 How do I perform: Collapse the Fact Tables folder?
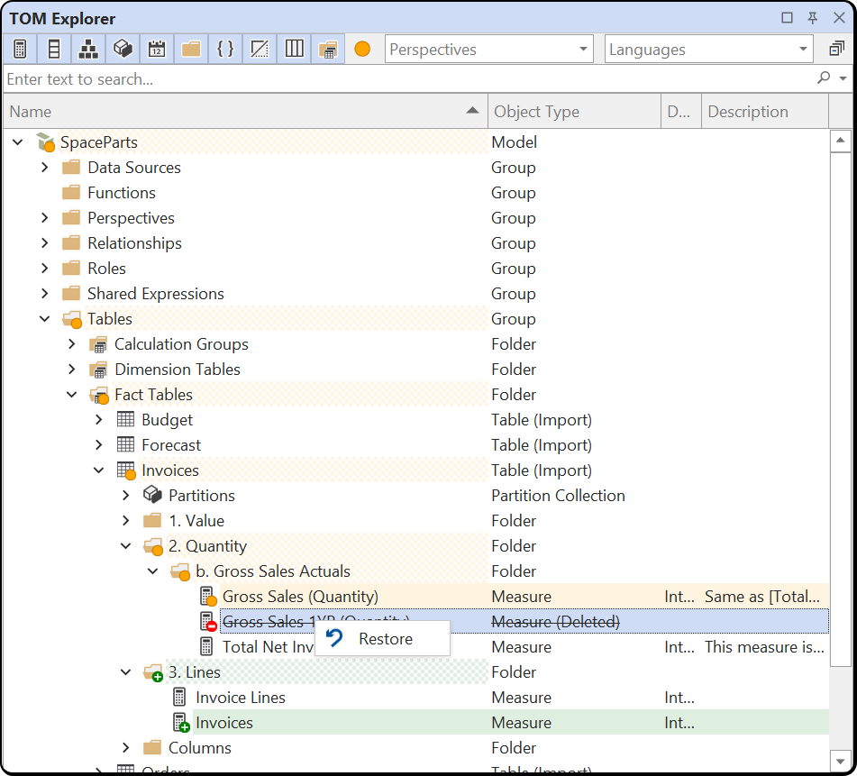tap(71, 395)
